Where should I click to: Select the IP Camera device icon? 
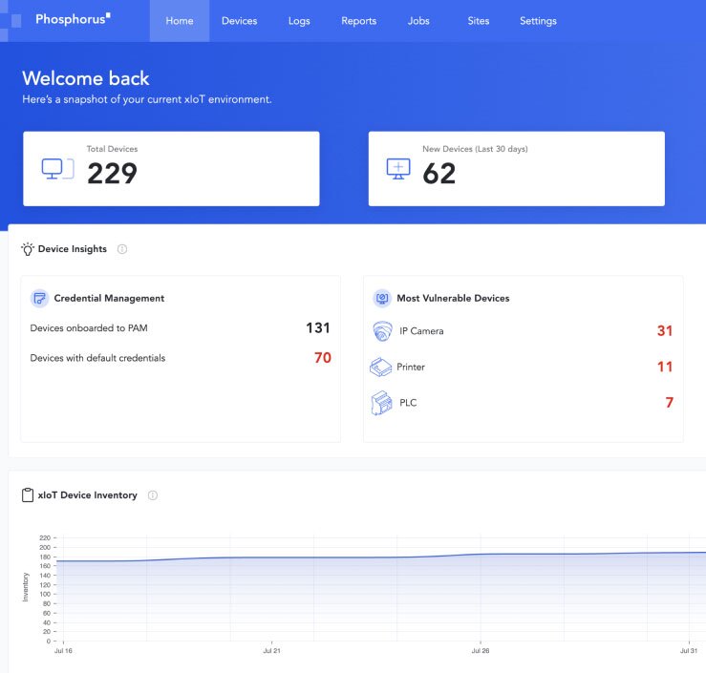pos(382,331)
